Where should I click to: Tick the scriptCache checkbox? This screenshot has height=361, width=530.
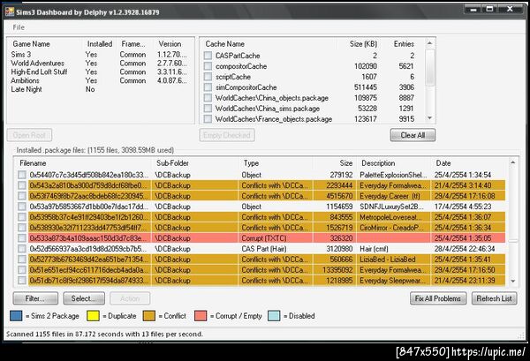208,77
